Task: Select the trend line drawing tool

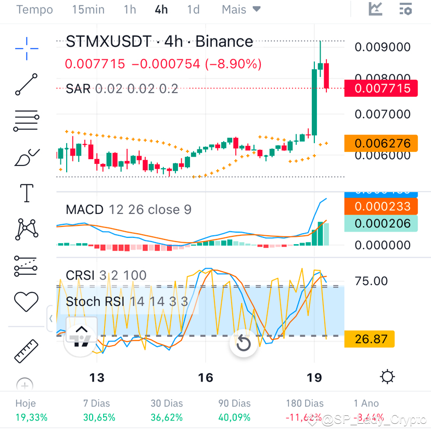Action: [25, 84]
